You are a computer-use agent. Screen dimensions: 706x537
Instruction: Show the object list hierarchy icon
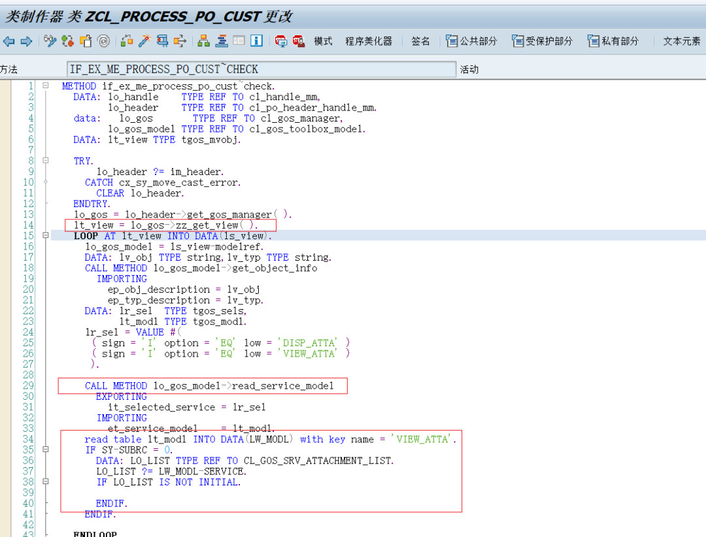pos(203,41)
